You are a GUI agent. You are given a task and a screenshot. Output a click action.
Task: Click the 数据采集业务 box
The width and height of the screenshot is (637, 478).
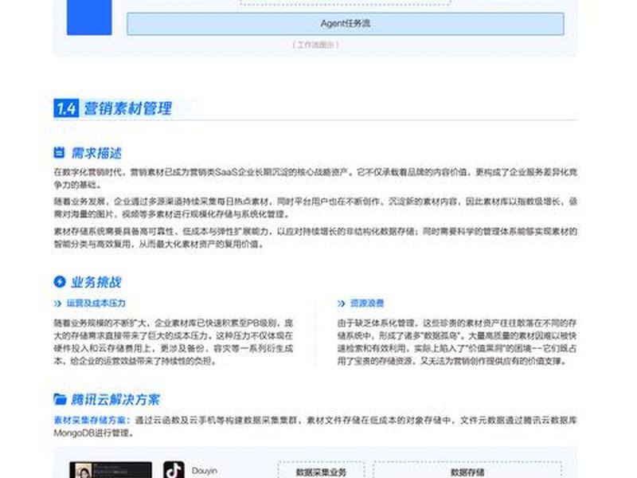coord(321,470)
